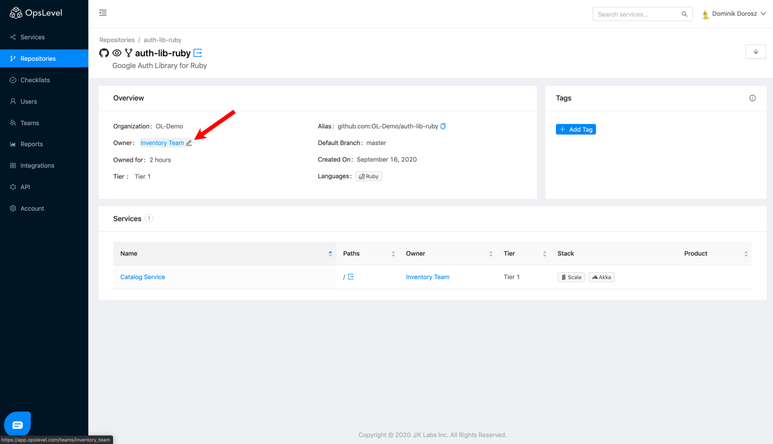
Task: Collapse the sidebar with the menu icon
Action: [x=103, y=13]
